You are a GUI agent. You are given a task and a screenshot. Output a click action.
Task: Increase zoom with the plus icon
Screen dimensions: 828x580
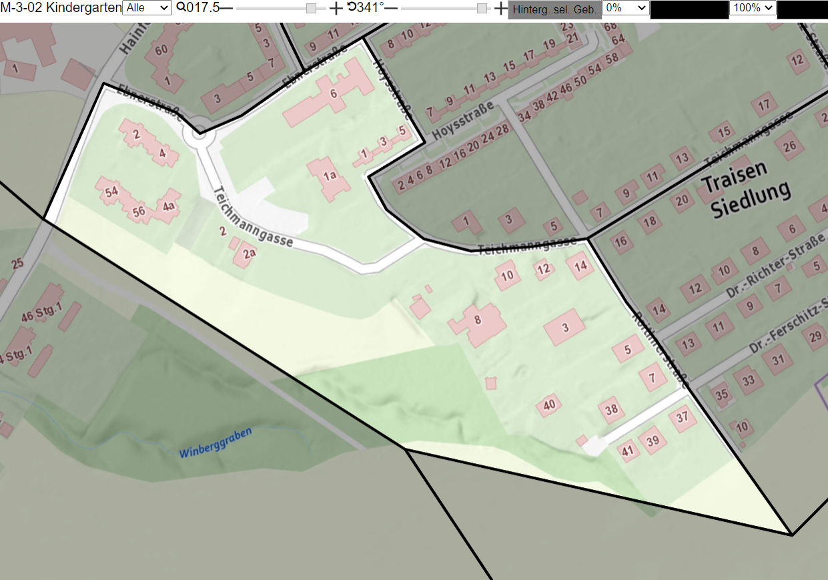[336, 8]
